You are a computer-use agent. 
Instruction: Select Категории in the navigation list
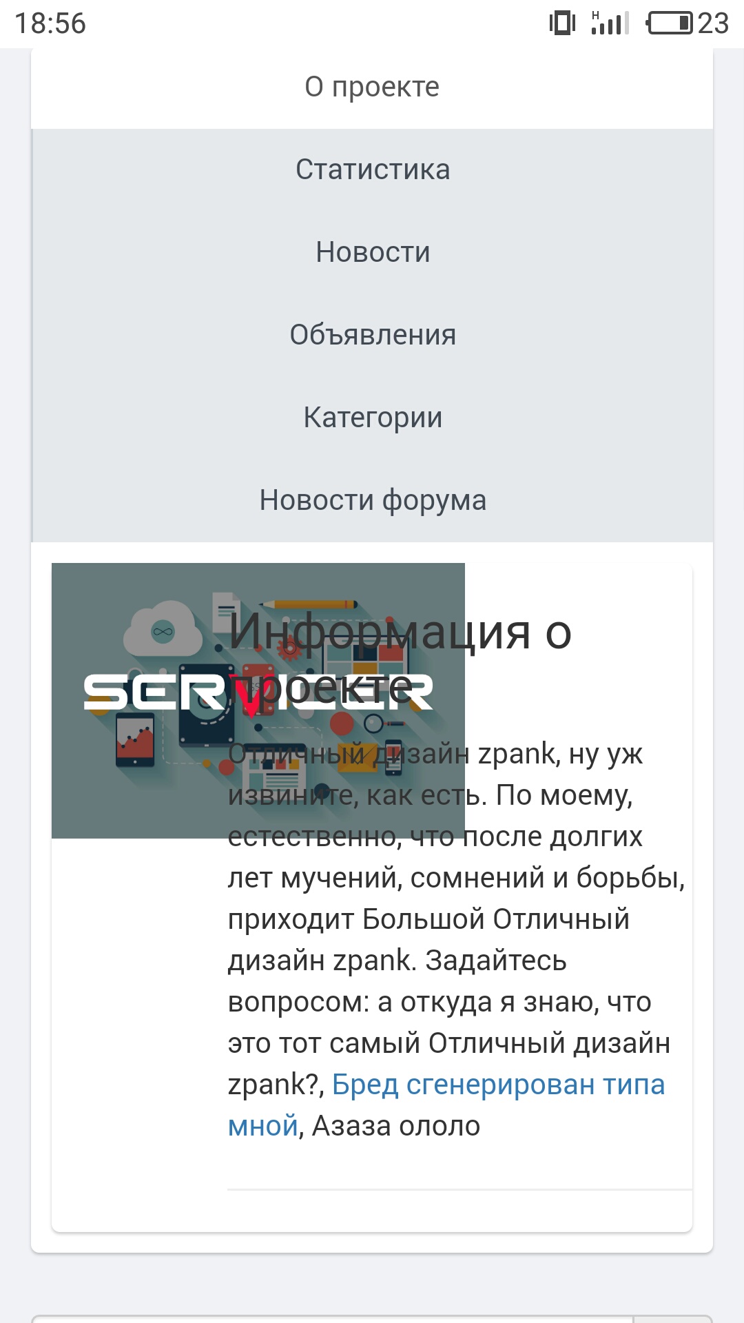372,418
